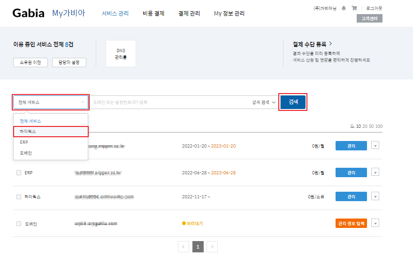Click the list view icon beside 10
This screenshot has width=413, height=258.
click(x=352, y=126)
